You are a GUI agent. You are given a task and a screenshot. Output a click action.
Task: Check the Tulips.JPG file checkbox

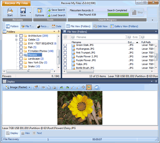[65, 64]
